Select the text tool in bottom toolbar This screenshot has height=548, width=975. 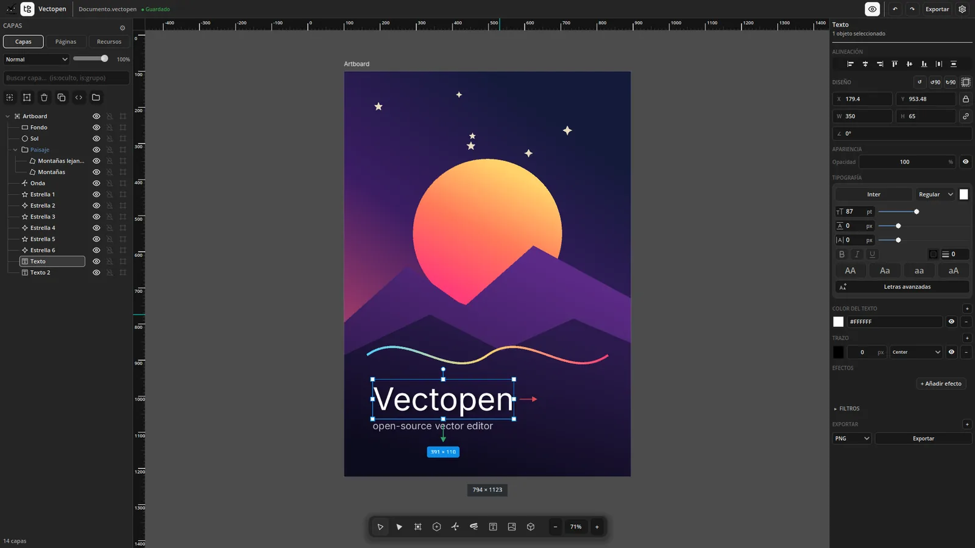tap(493, 527)
